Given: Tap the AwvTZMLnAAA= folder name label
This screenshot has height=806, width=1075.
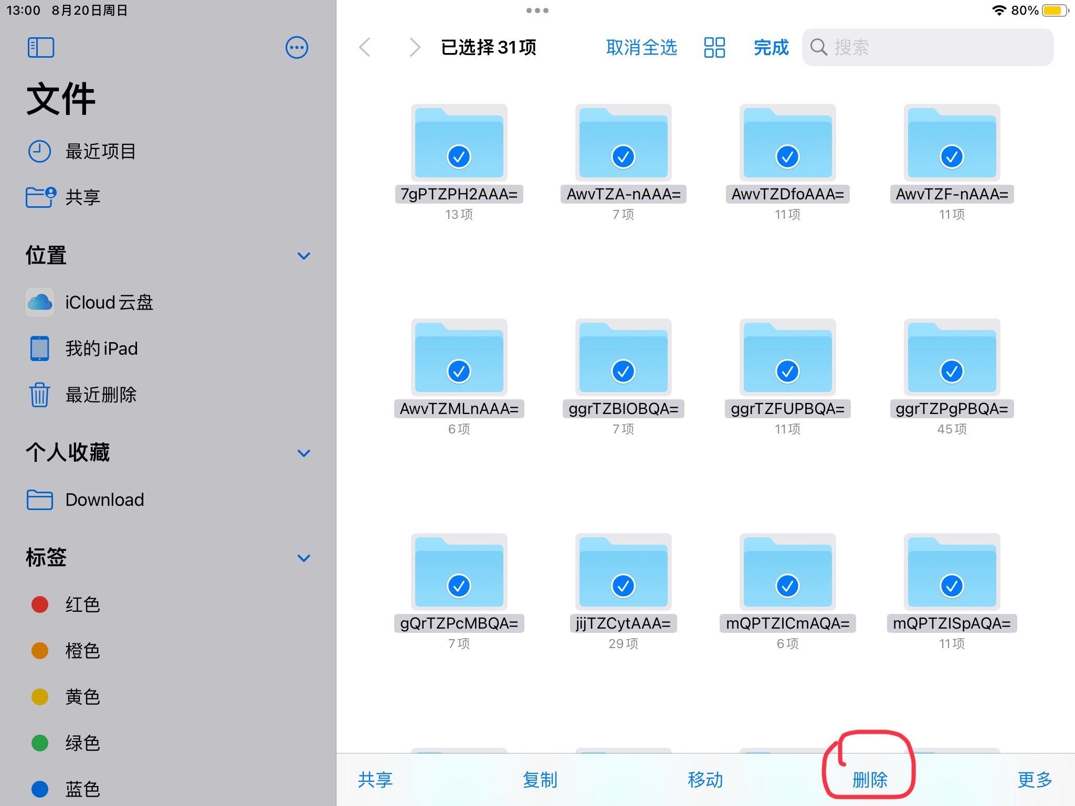Looking at the screenshot, I should tap(459, 409).
